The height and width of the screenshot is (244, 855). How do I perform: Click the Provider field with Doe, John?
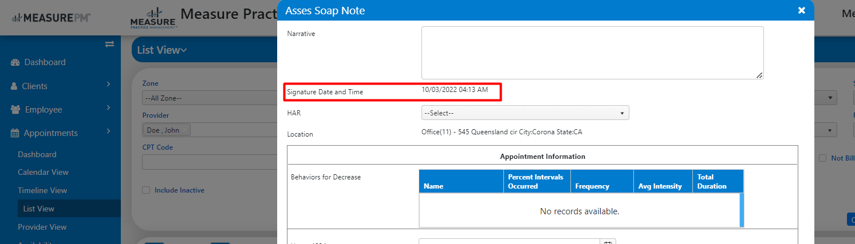[x=210, y=130]
